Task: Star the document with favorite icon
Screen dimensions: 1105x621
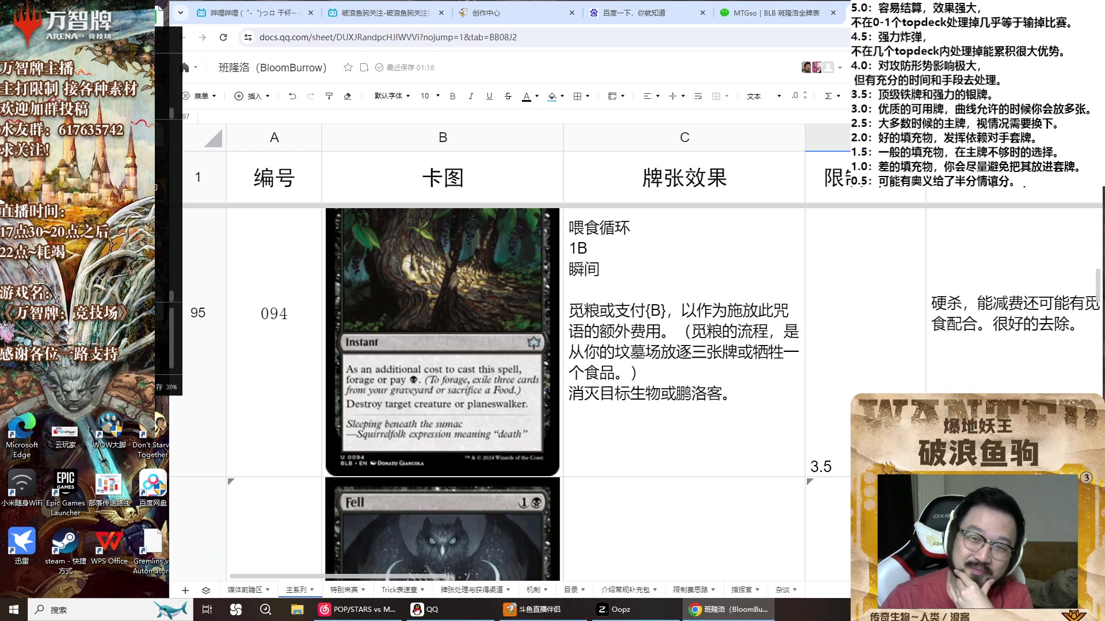Action: 348,67
